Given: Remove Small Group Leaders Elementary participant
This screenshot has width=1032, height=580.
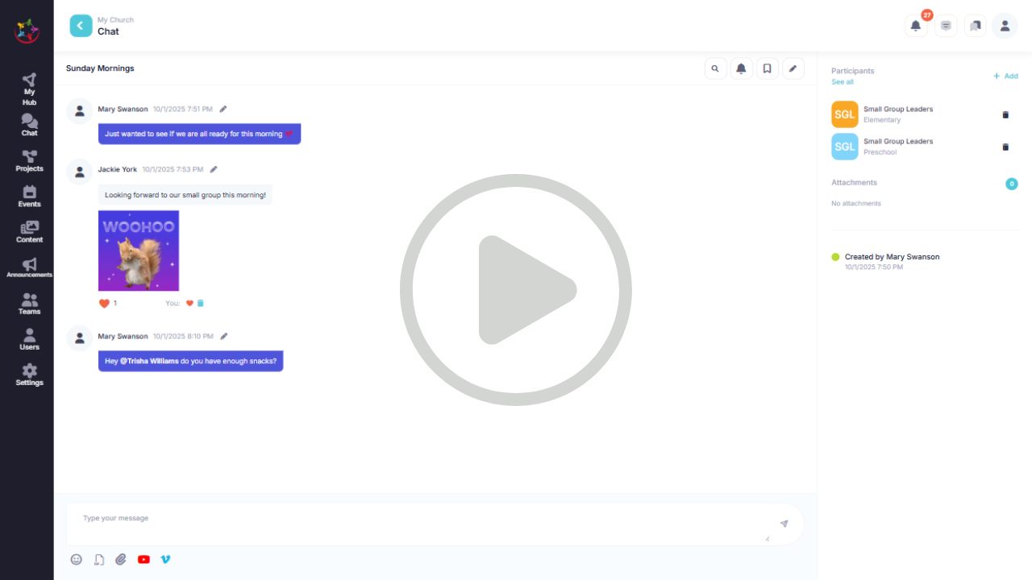Looking at the screenshot, I should pyautogui.click(x=1005, y=114).
